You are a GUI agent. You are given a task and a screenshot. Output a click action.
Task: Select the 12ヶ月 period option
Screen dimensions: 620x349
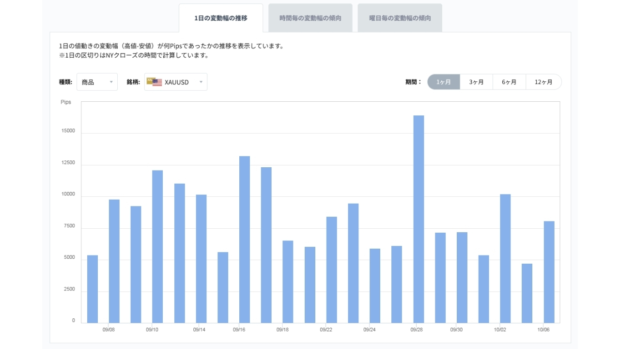tap(544, 82)
